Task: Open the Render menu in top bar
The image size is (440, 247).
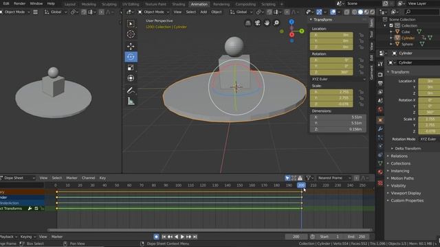Action: click(20, 3)
